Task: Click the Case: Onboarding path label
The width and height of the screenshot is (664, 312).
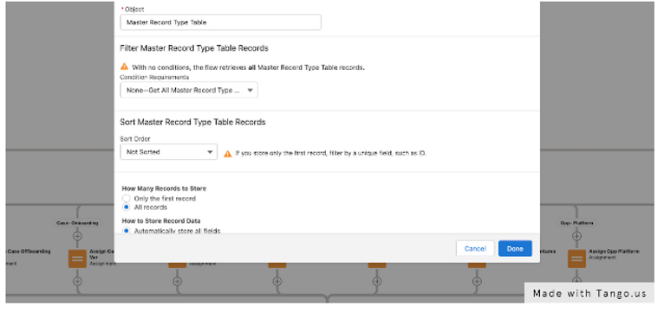Action: click(x=77, y=222)
